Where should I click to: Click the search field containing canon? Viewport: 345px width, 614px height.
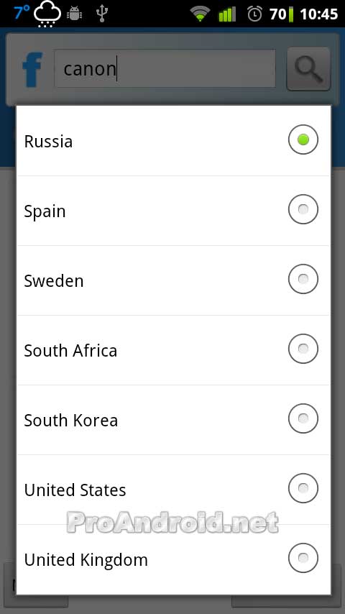(x=165, y=68)
